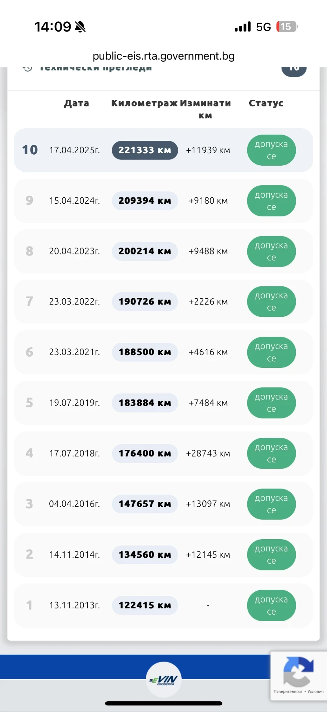The width and height of the screenshot is (327, 712).
Task: Tap допуска се status for 23.03.2022
Action: (x=271, y=302)
